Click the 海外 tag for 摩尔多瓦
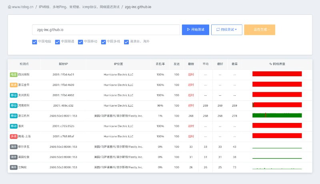This screenshot has height=184, width=320. (x=14, y=146)
